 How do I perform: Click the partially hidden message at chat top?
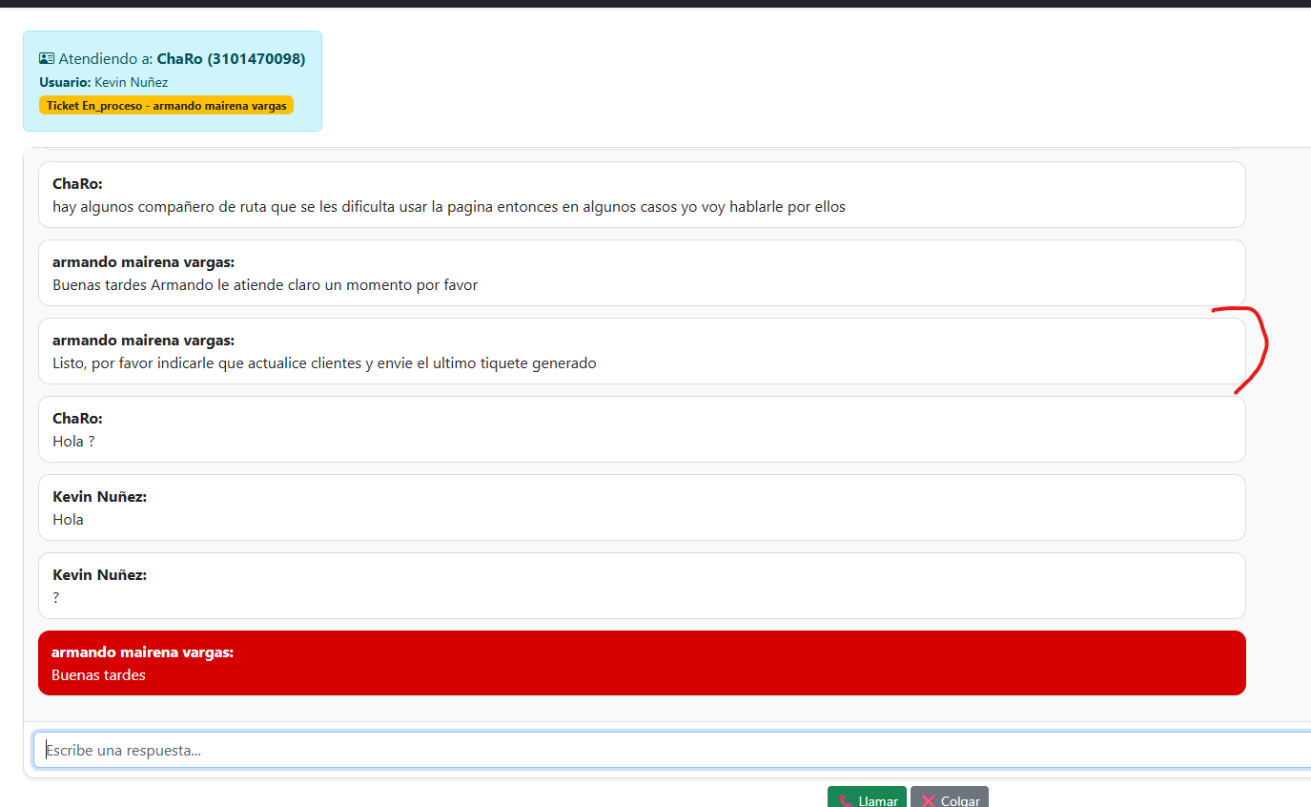(642, 149)
